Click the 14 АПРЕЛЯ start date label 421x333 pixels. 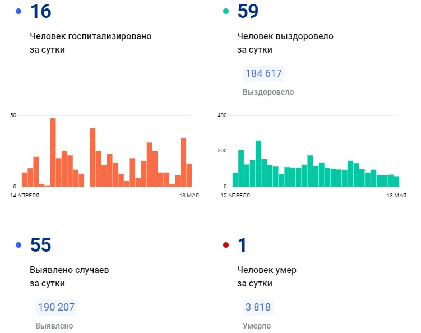[x=25, y=195]
